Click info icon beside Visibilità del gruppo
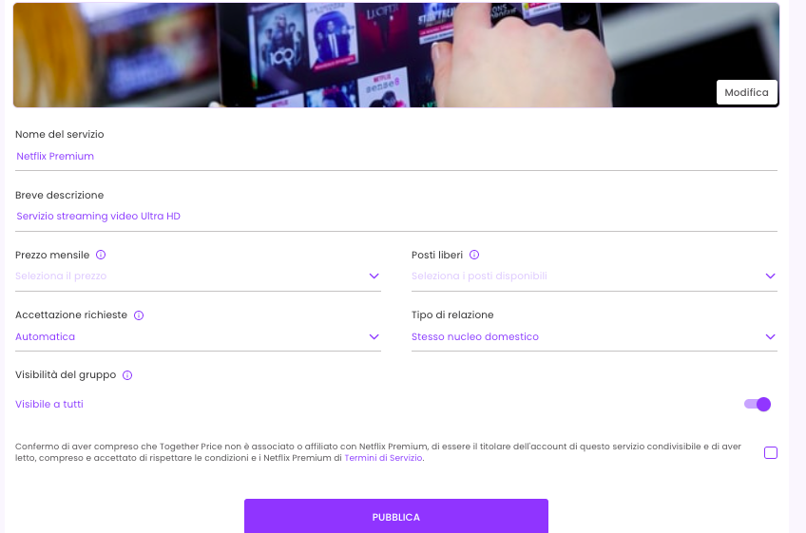The height and width of the screenshot is (533, 806). point(127,375)
